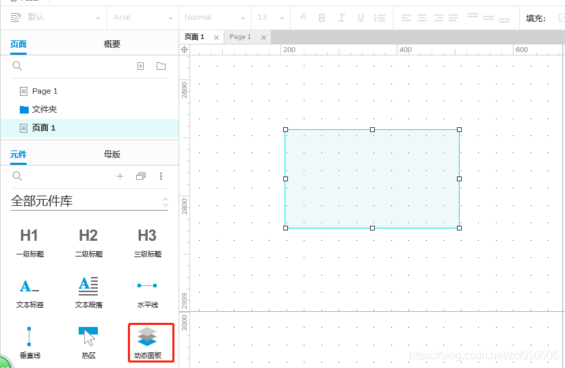Click the right-middle resize handle of rectangle
Viewport: 565px width, 368px height.
(x=459, y=179)
